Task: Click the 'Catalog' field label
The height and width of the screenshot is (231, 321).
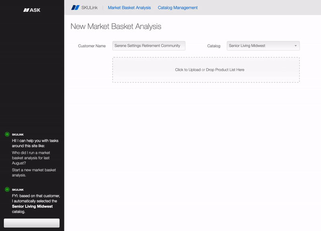Action: [x=213, y=46]
